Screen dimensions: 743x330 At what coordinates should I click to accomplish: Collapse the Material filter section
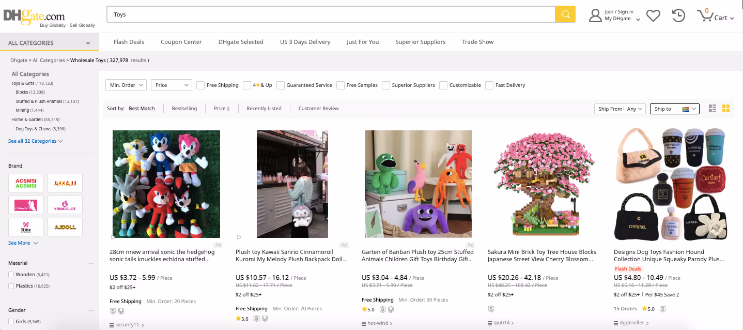91,263
